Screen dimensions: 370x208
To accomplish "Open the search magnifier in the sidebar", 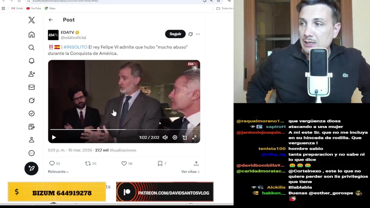I will pos(32,48).
